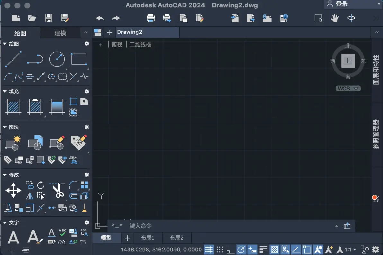Screen dimensions: 383x255
Task: Toggle snap mode dots in status bar
Action: coord(220,250)
